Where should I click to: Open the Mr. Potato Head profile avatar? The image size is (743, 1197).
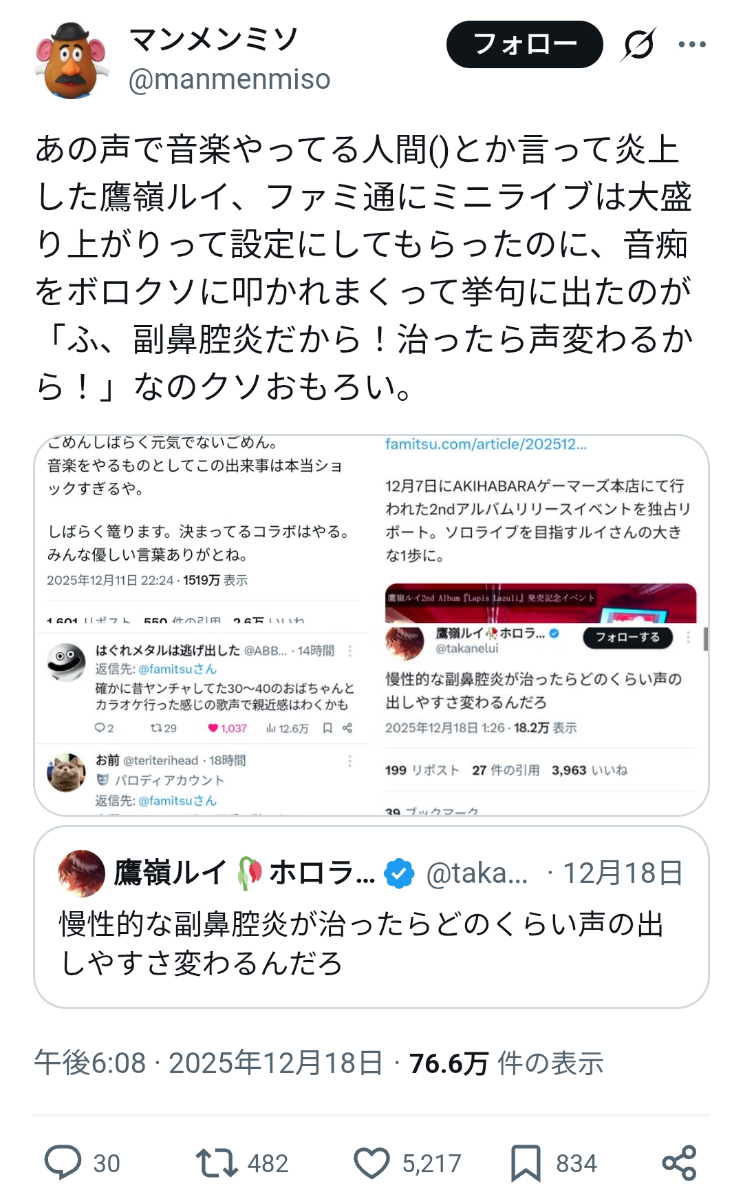[72, 61]
